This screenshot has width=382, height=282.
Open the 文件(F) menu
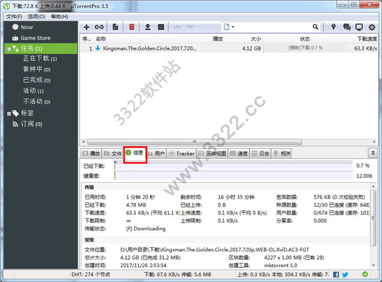click(x=14, y=17)
